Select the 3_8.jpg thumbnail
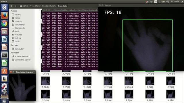 [150, 94]
